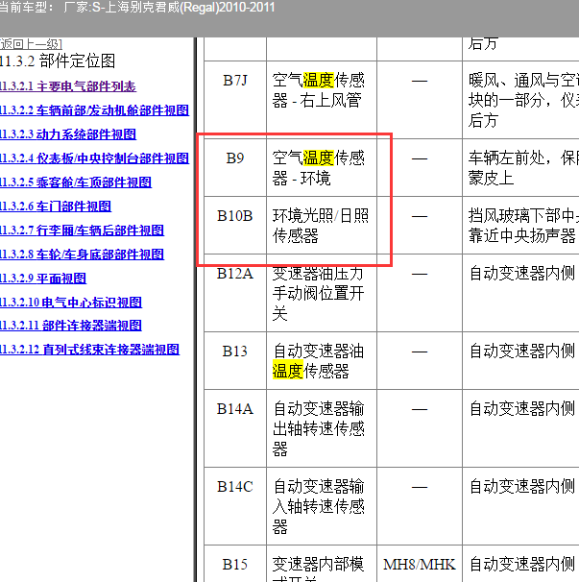The height and width of the screenshot is (582, 579).
Task: Click the B15 code cell
Action: pyautogui.click(x=235, y=564)
